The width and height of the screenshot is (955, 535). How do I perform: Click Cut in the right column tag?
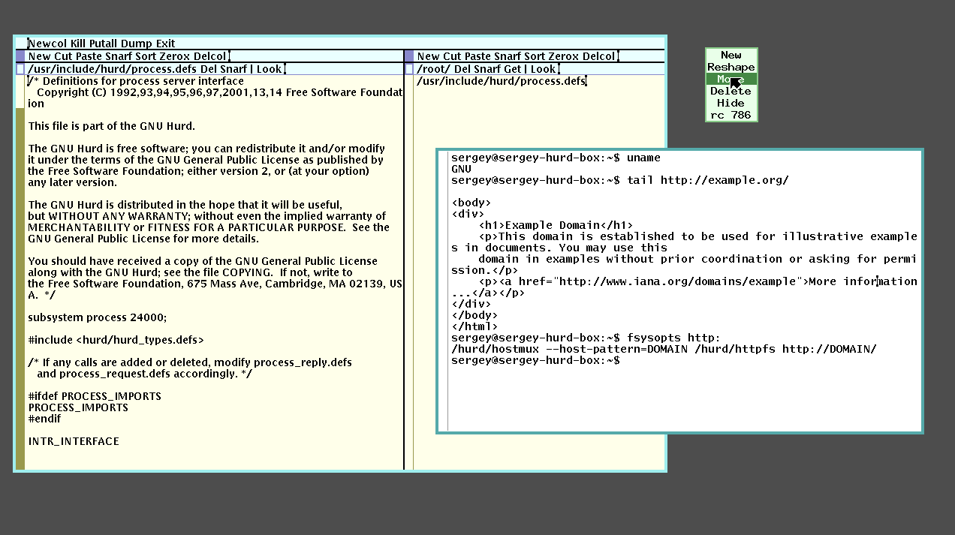452,56
